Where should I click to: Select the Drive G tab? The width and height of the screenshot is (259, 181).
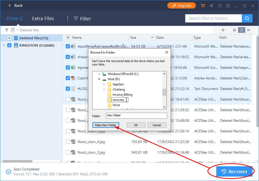(15, 18)
